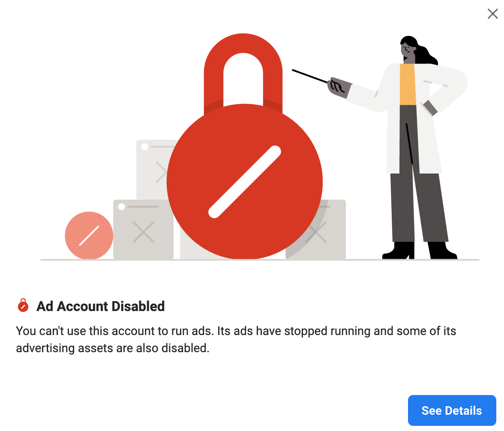Click the white slash on the padlock
The image size is (504, 431).
[245, 182]
